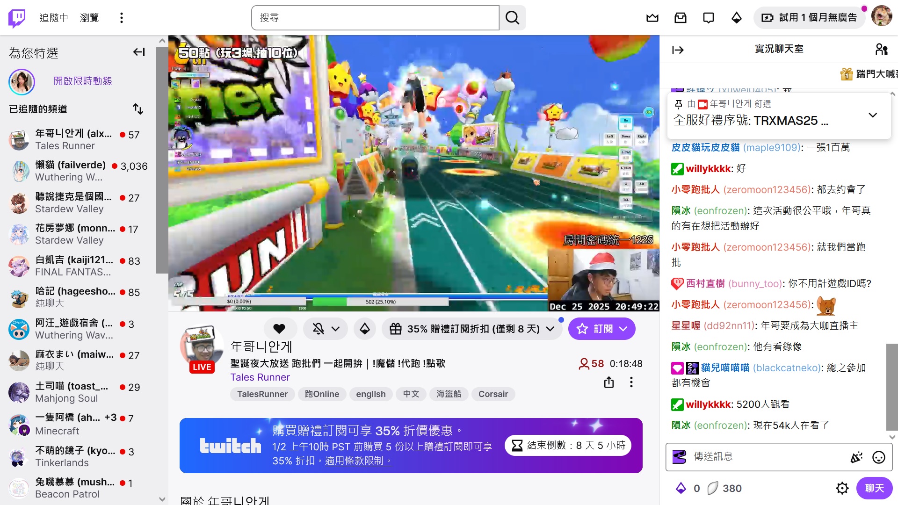Viewport: 898px width, 505px height.
Task: Open the chat settings gear
Action: (842, 488)
